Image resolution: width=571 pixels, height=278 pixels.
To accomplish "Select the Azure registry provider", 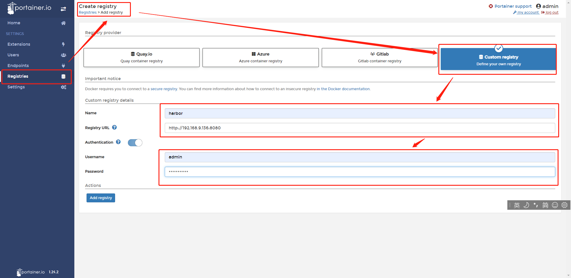I will pyautogui.click(x=261, y=58).
